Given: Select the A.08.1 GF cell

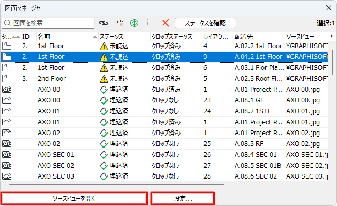Looking at the screenshot, I should tap(250, 100).
